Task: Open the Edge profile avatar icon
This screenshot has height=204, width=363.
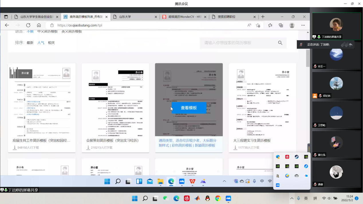Action: coord(292,25)
